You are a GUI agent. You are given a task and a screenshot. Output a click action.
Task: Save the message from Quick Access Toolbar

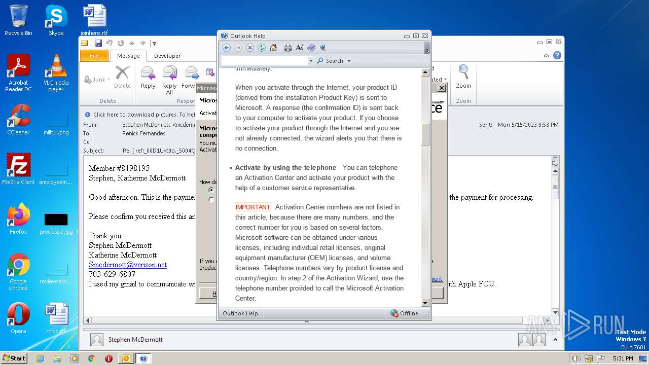[x=98, y=43]
